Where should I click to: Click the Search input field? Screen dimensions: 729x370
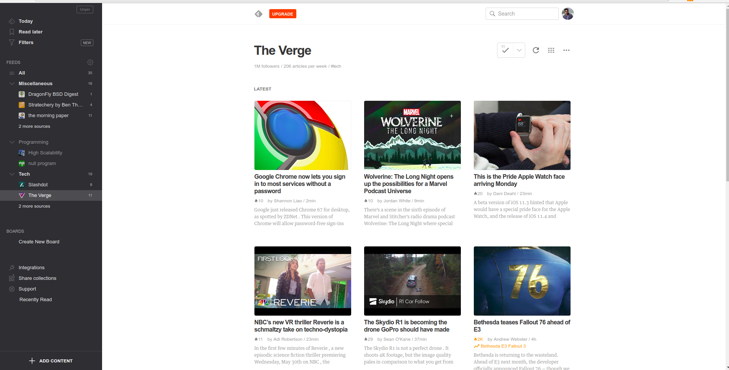click(x=522, y=14)
